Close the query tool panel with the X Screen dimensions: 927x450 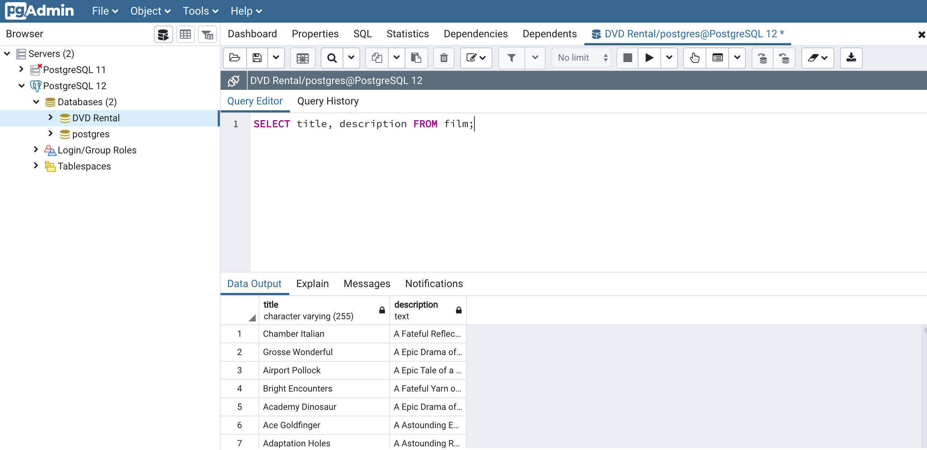(x=921, y=34)
